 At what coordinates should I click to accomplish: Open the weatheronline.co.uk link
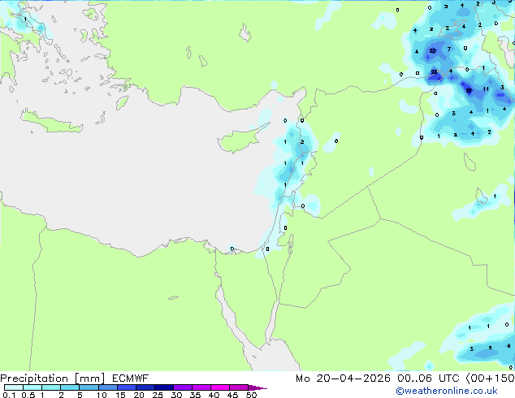click(447, 391)
